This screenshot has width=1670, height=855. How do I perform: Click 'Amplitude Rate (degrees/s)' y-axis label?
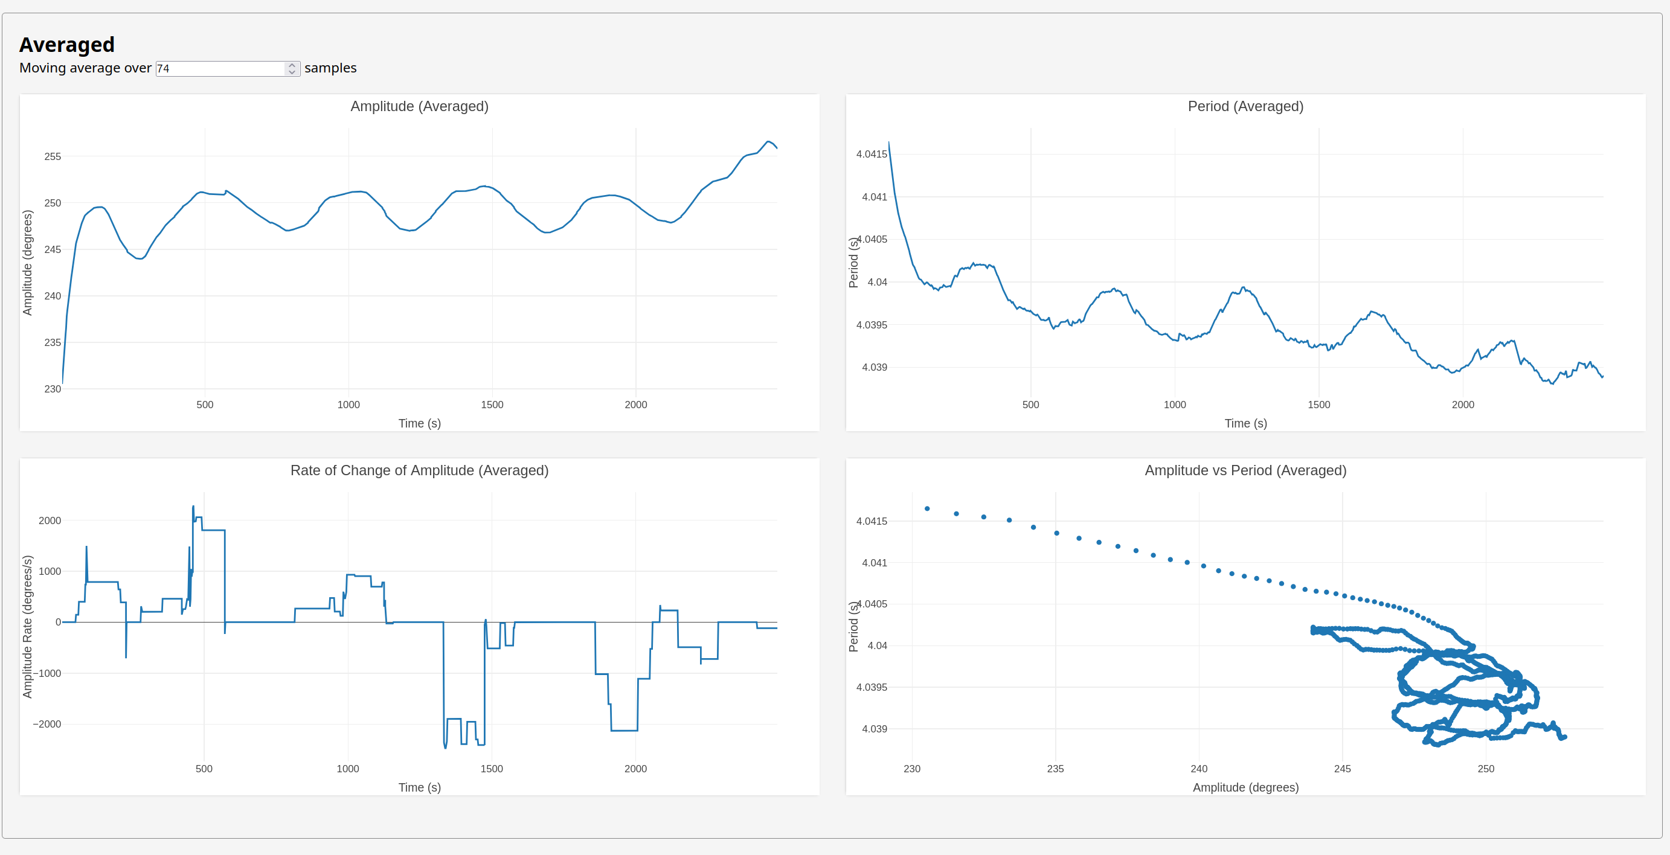point(27,627)
